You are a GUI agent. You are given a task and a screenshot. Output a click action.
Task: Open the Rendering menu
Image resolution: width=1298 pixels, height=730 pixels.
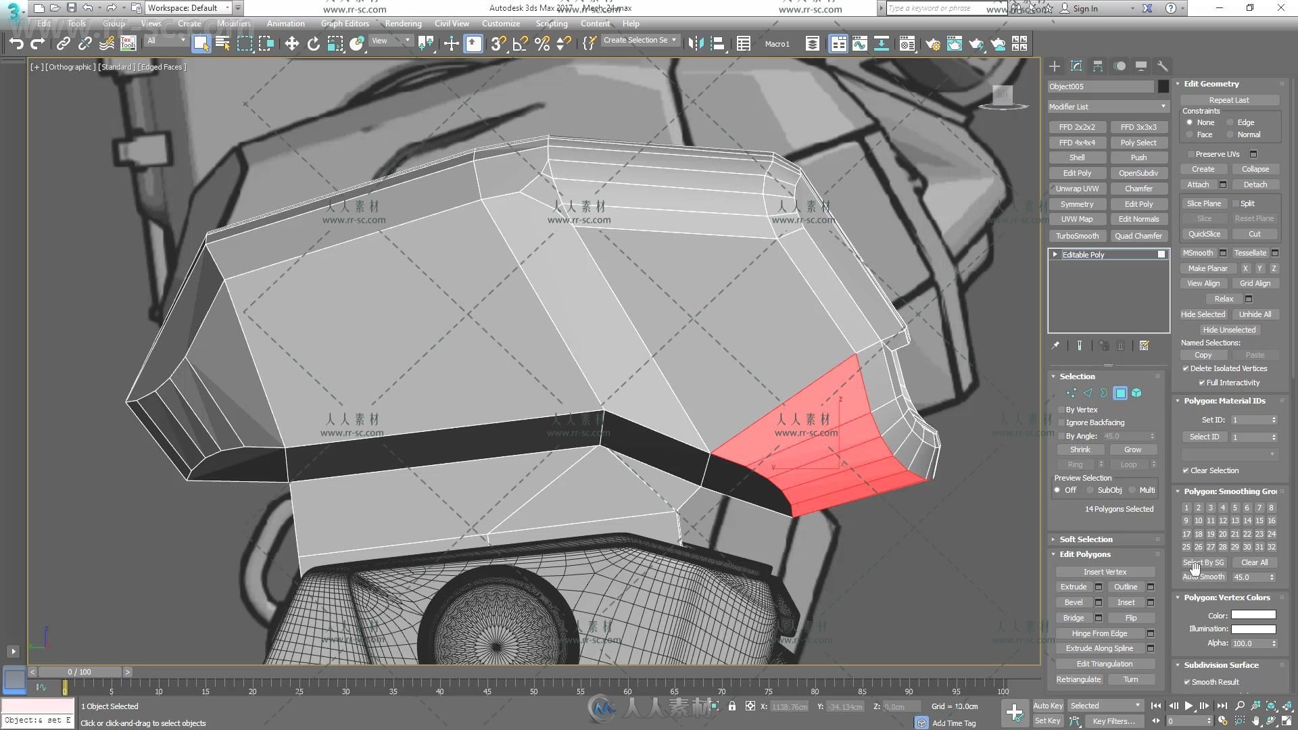[x=403, y=24]
